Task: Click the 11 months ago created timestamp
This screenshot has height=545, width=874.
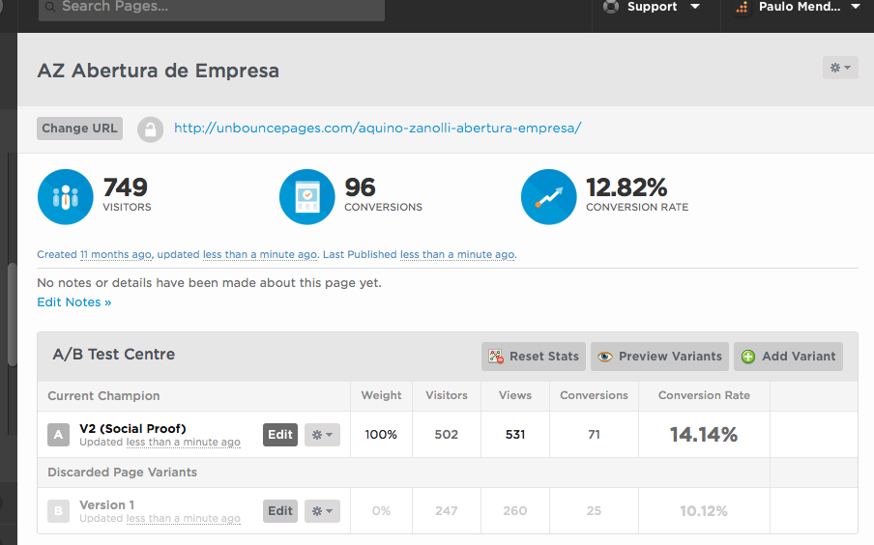Action: pyautogui.click(x=116, y=255)
